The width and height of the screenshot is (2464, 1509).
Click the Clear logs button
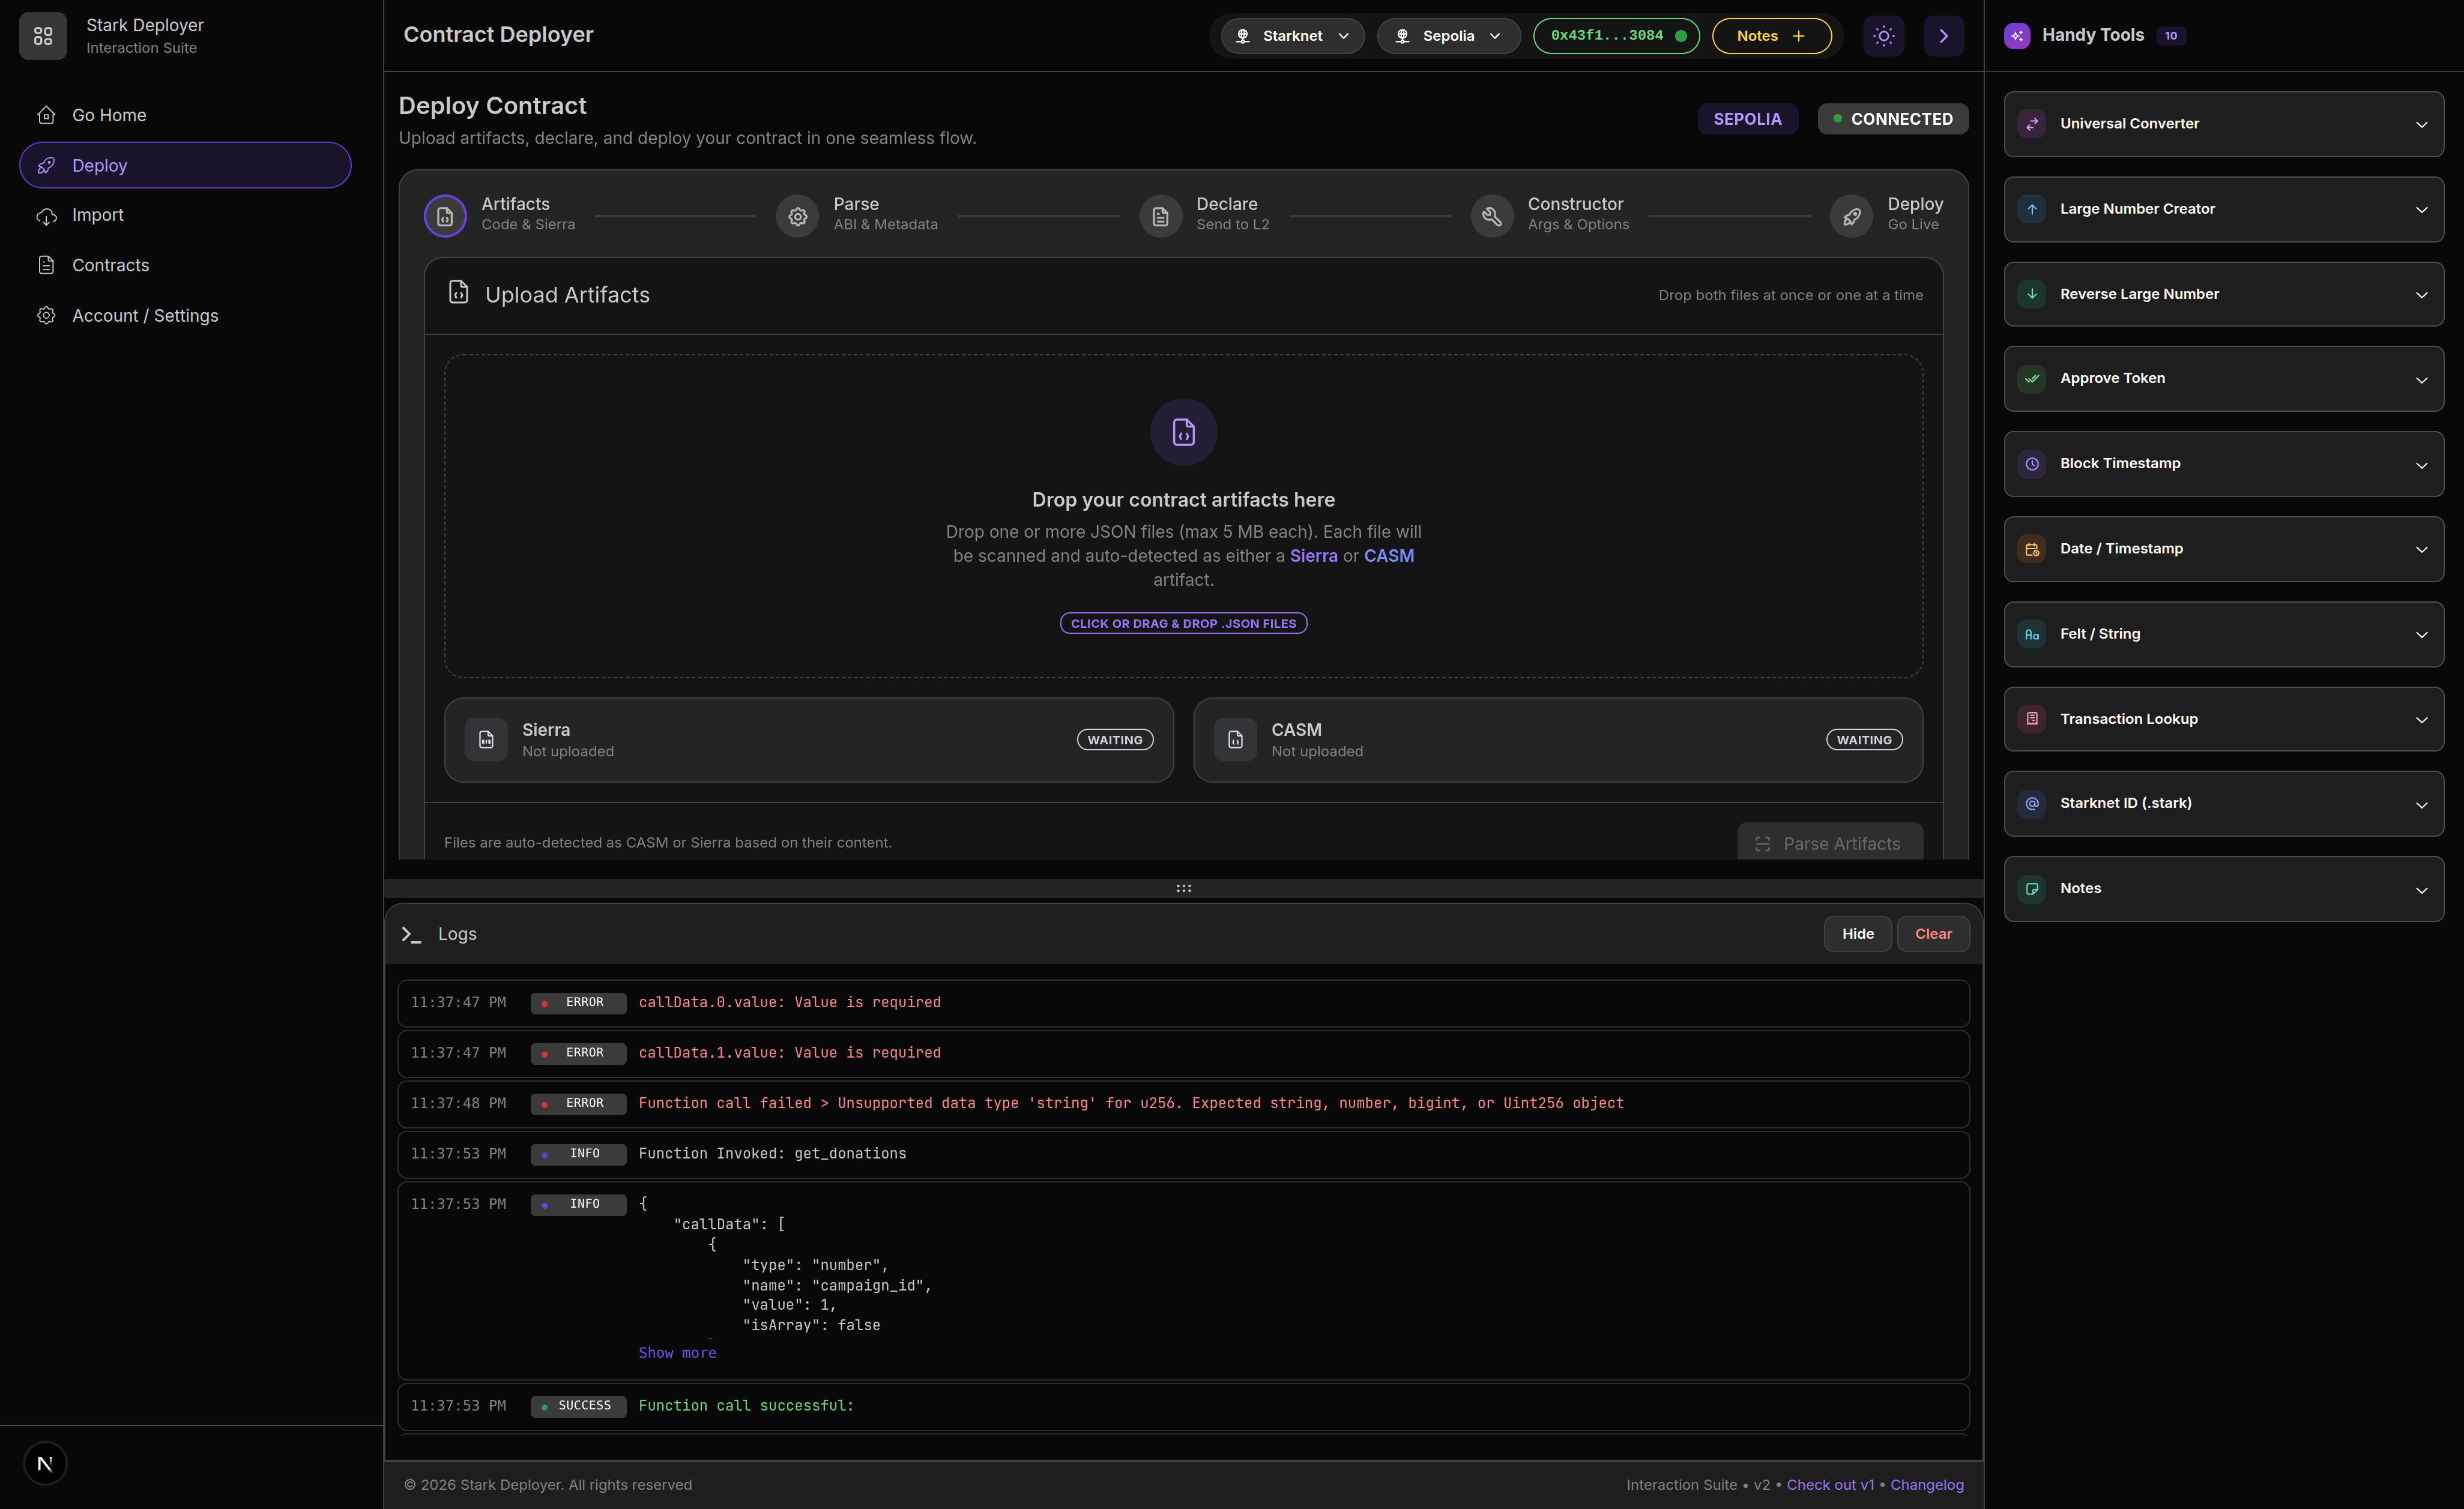click(x=1933, y=934)
